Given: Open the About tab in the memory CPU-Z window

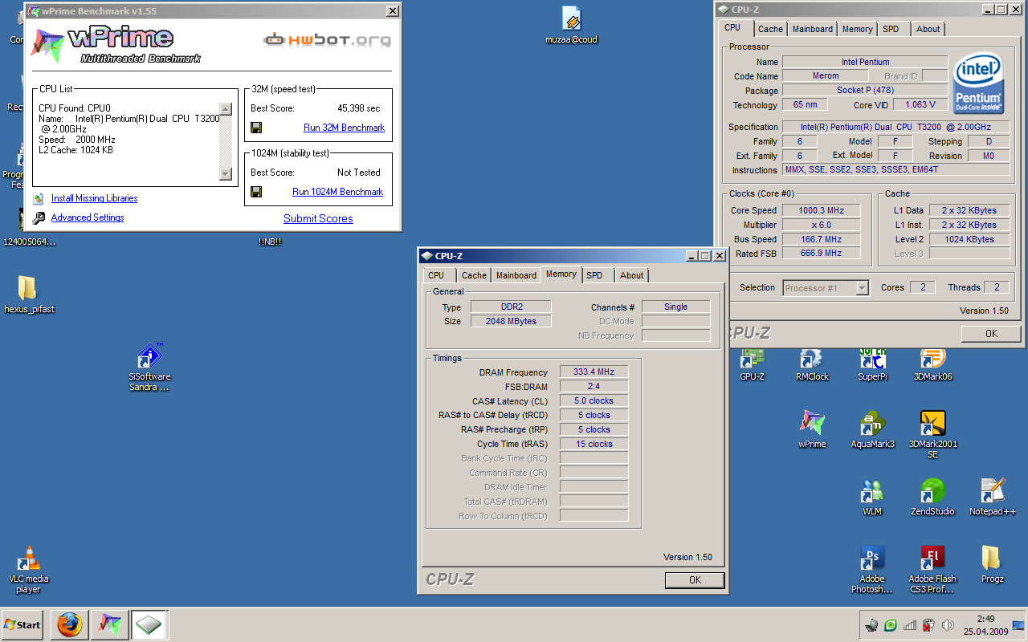Looking at the screenshot, I should tap(631, 275).
